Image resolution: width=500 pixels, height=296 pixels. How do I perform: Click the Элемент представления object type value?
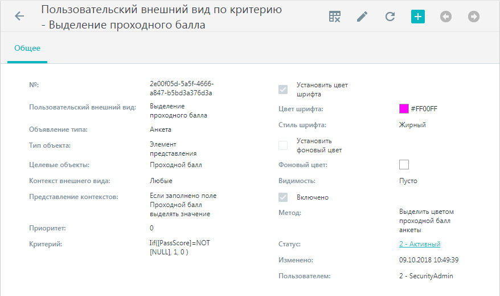pyautogui.click(x=173, y=149)
